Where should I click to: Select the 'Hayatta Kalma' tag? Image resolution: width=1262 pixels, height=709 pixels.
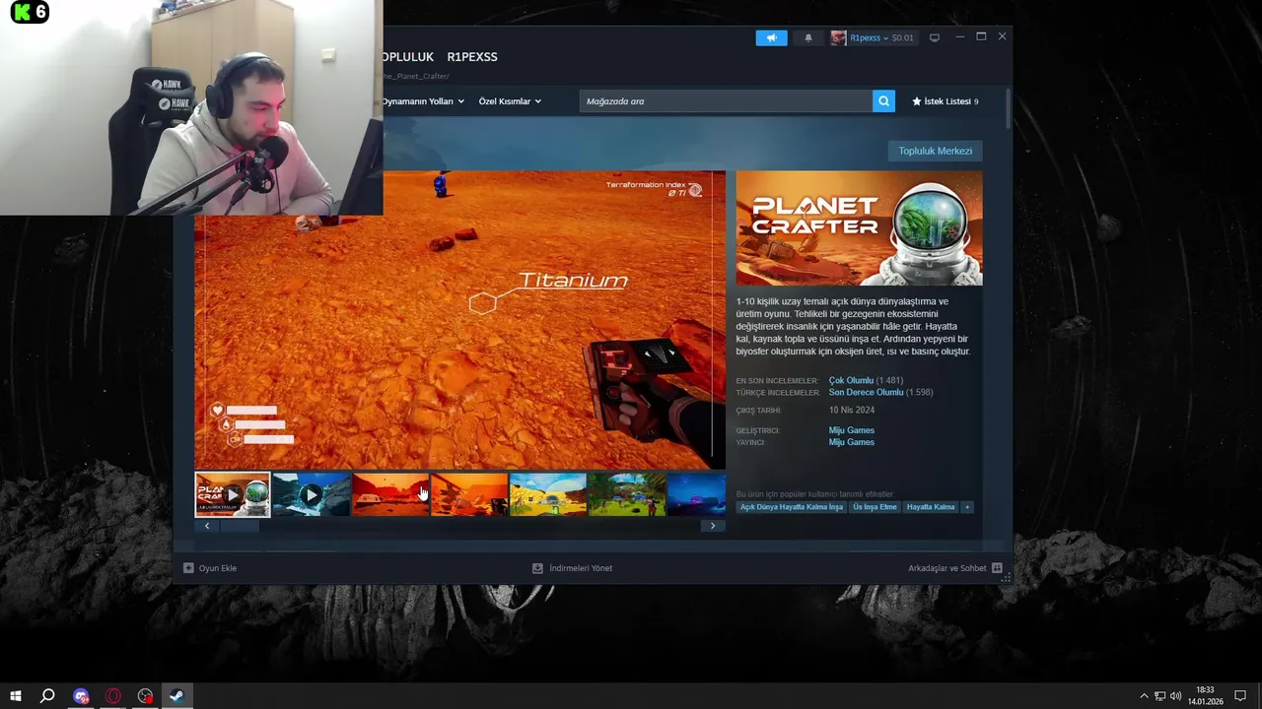tap(931, 507)
